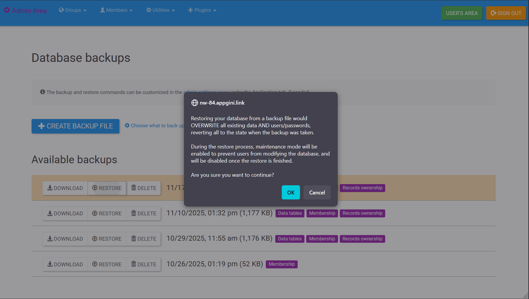Click trash icon for 10/26/2025 backup
The width and height of the screenshot is (529, 299).
coord(134,264)
